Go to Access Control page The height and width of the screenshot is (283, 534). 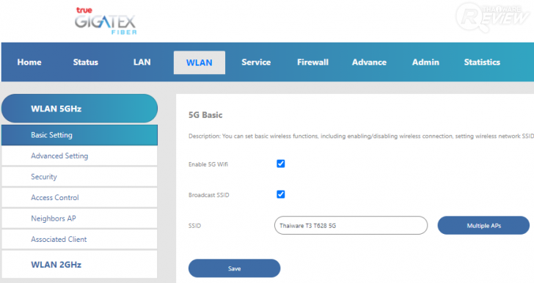[x=79, y=197]
